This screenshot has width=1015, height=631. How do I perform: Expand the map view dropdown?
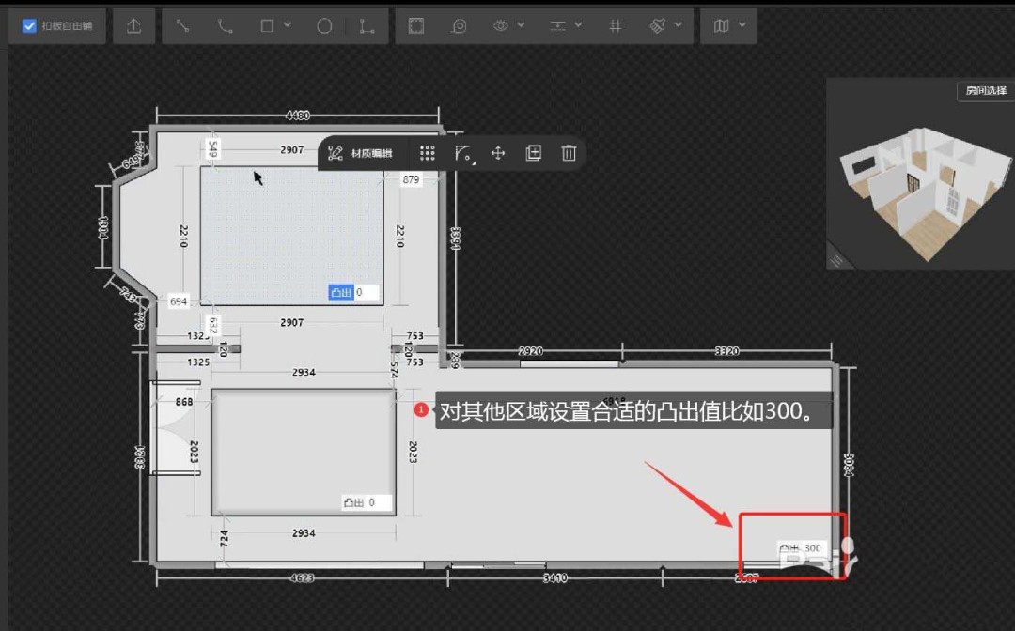(x=728, y=26)
